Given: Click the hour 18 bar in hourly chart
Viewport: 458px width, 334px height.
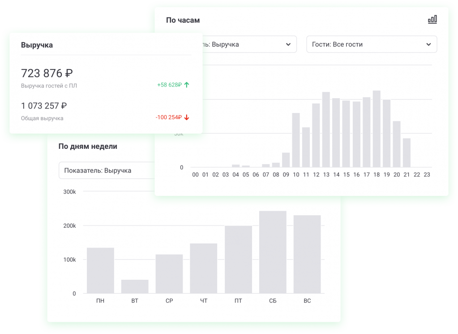Looking at the screenshot, I should [377, 129].
